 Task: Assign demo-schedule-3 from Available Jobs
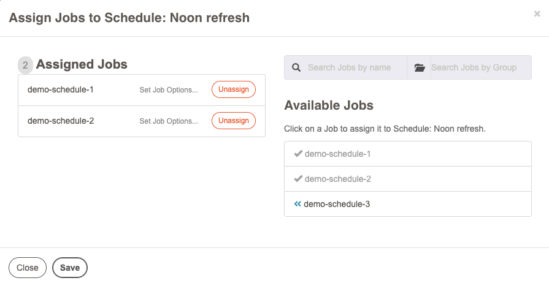click(x=408, y=204)
